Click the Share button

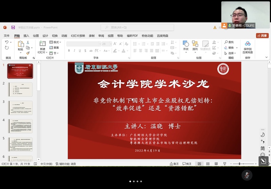point(262,36)
